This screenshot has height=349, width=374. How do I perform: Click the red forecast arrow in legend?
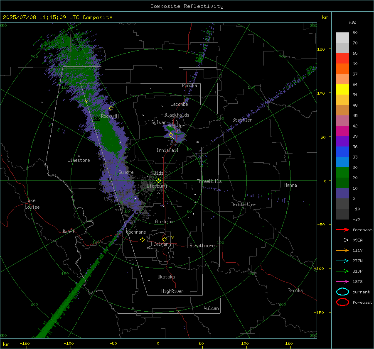coord(342,229)
